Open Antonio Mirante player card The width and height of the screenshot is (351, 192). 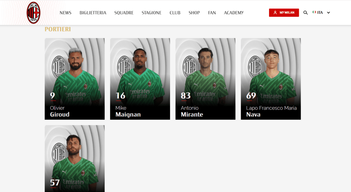tap(205, 79)
